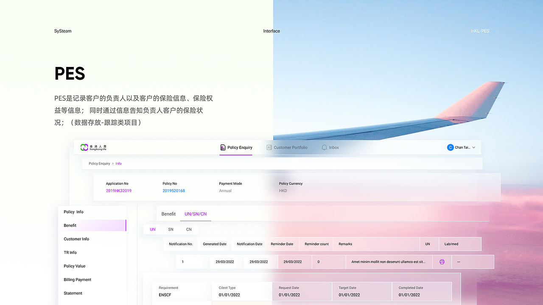The width and height of the screenshot is (543, 305).
Task: Click the Inbox bell icon
Action: [324, 147]
